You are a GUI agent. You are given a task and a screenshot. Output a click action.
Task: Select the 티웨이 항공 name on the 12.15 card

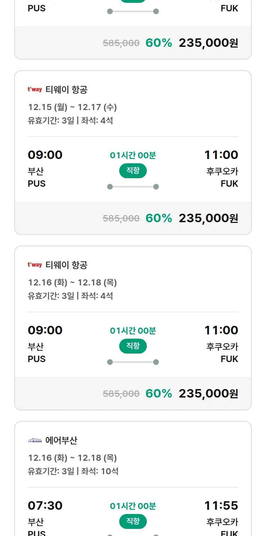pyautogui.click(x=66, y=90)
